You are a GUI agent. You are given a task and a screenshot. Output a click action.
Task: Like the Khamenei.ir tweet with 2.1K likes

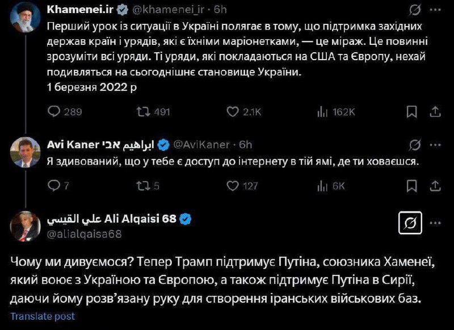pos(232,112)
